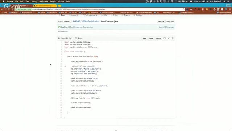Edit this file with the pencil icon
This screenshot has height=131, width=232.
pos(169,39)
